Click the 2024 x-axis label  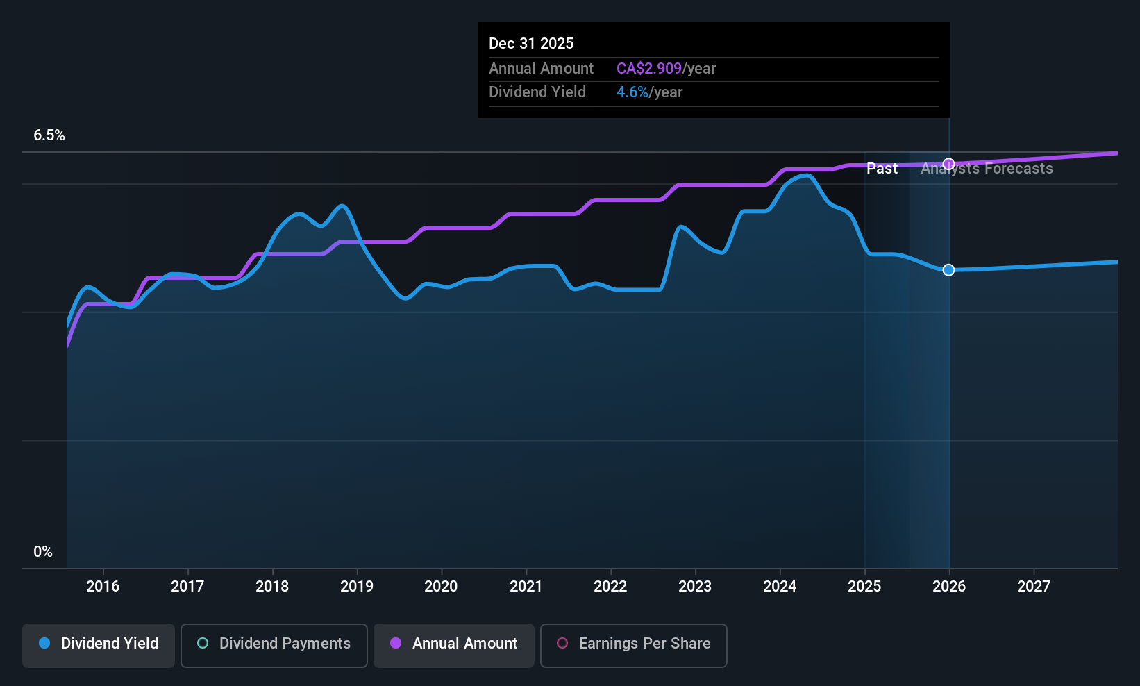click(x=780, y=586)
